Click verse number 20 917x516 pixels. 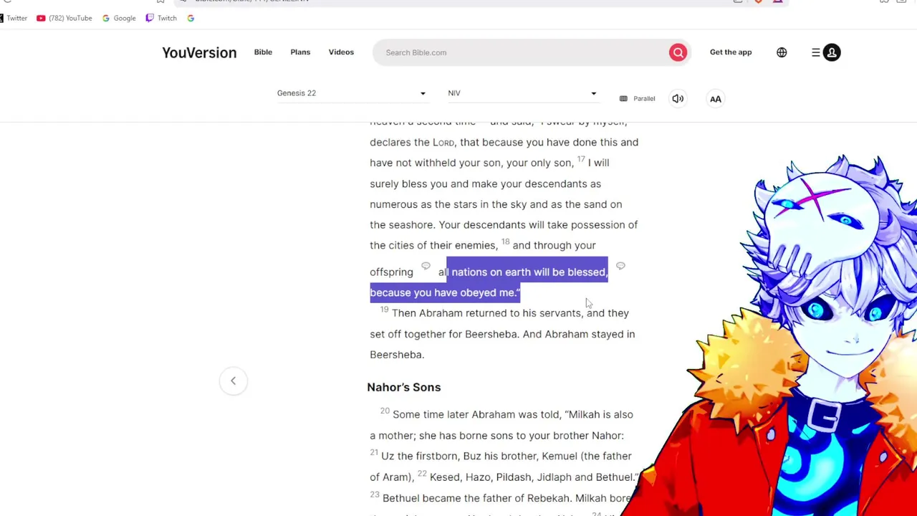385,411
